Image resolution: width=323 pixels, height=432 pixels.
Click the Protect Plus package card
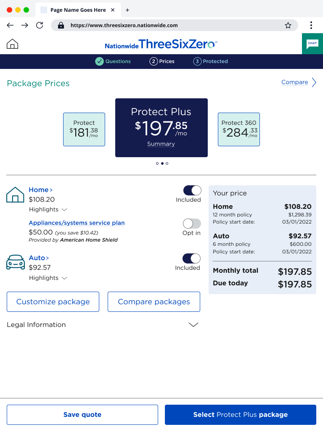click(x=161, y=128)
